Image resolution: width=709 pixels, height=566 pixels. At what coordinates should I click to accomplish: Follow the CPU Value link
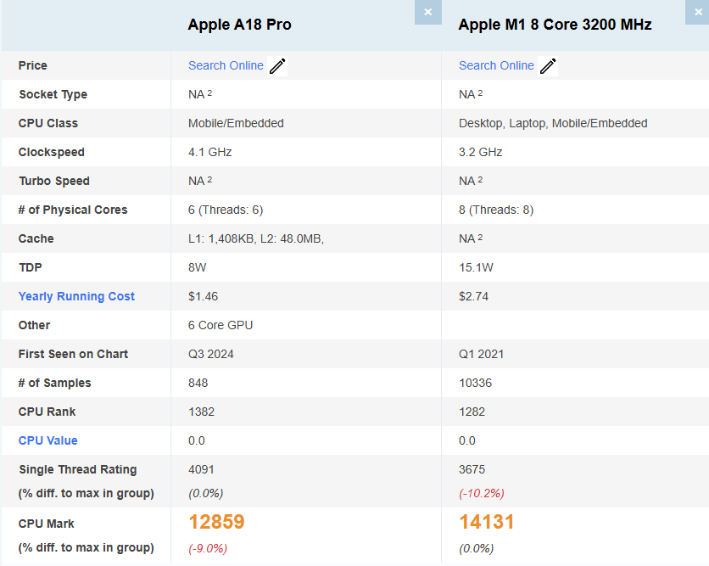[47, 440]
